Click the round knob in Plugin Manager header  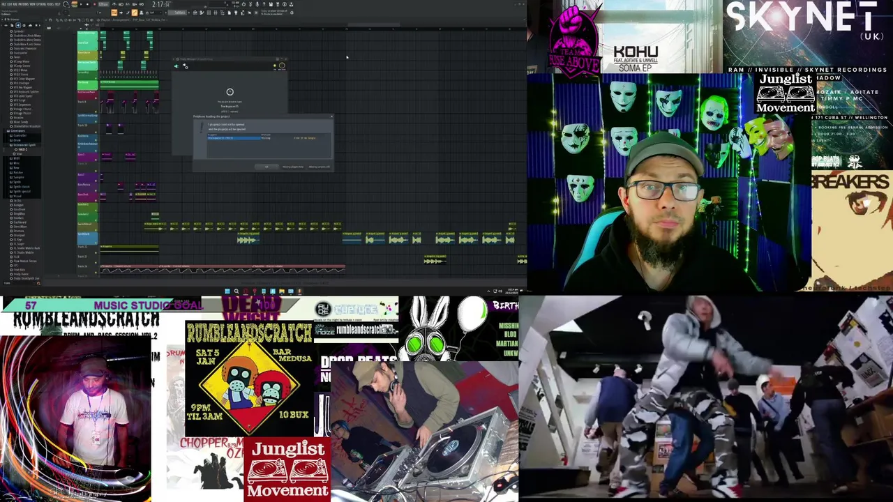[282, 66]
